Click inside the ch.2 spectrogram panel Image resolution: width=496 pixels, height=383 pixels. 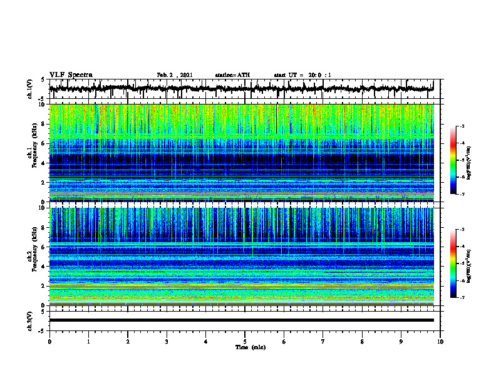click(242, 257)
